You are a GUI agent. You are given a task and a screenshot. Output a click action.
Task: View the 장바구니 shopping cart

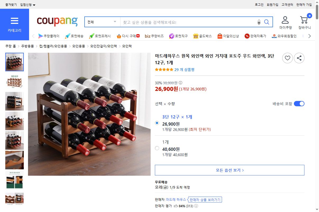click(x=304, y=21)
